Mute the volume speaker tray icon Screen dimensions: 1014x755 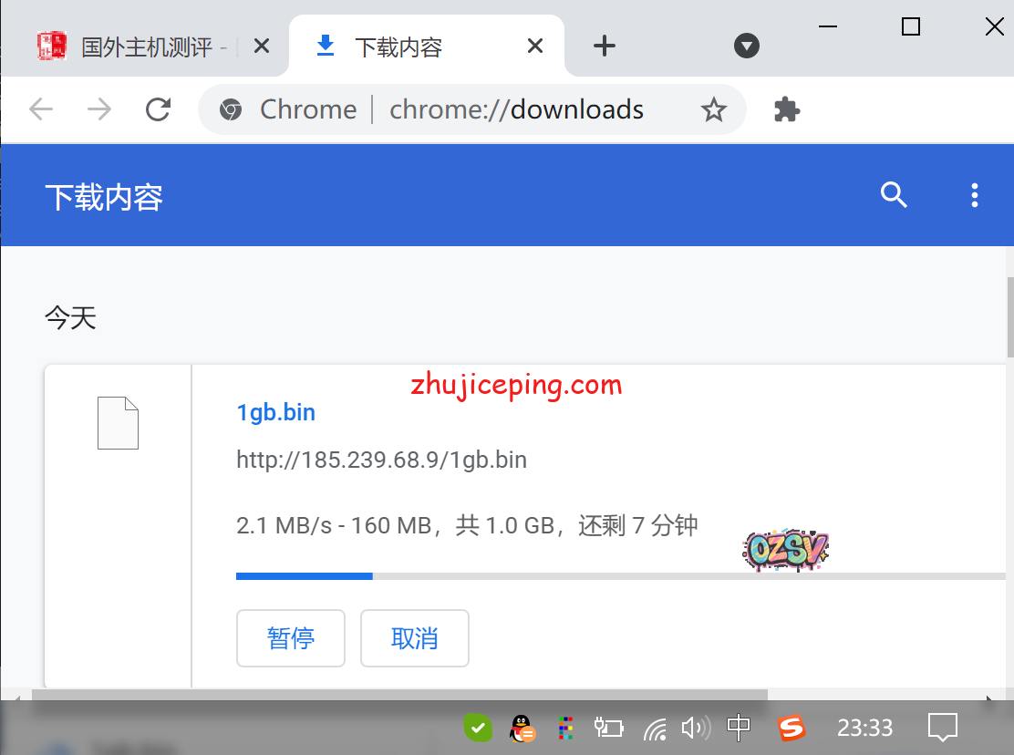[x=696, y=728]
